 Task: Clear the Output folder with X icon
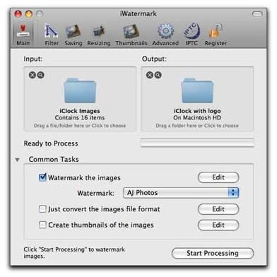click(150, 75)
